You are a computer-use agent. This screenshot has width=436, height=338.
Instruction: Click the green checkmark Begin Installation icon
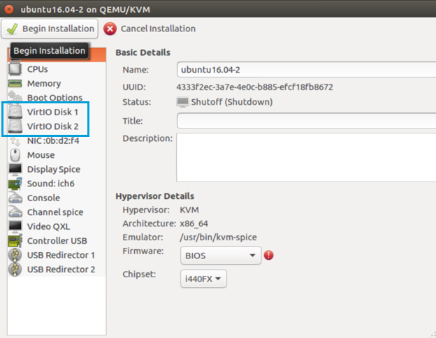(x=12, y=29)
